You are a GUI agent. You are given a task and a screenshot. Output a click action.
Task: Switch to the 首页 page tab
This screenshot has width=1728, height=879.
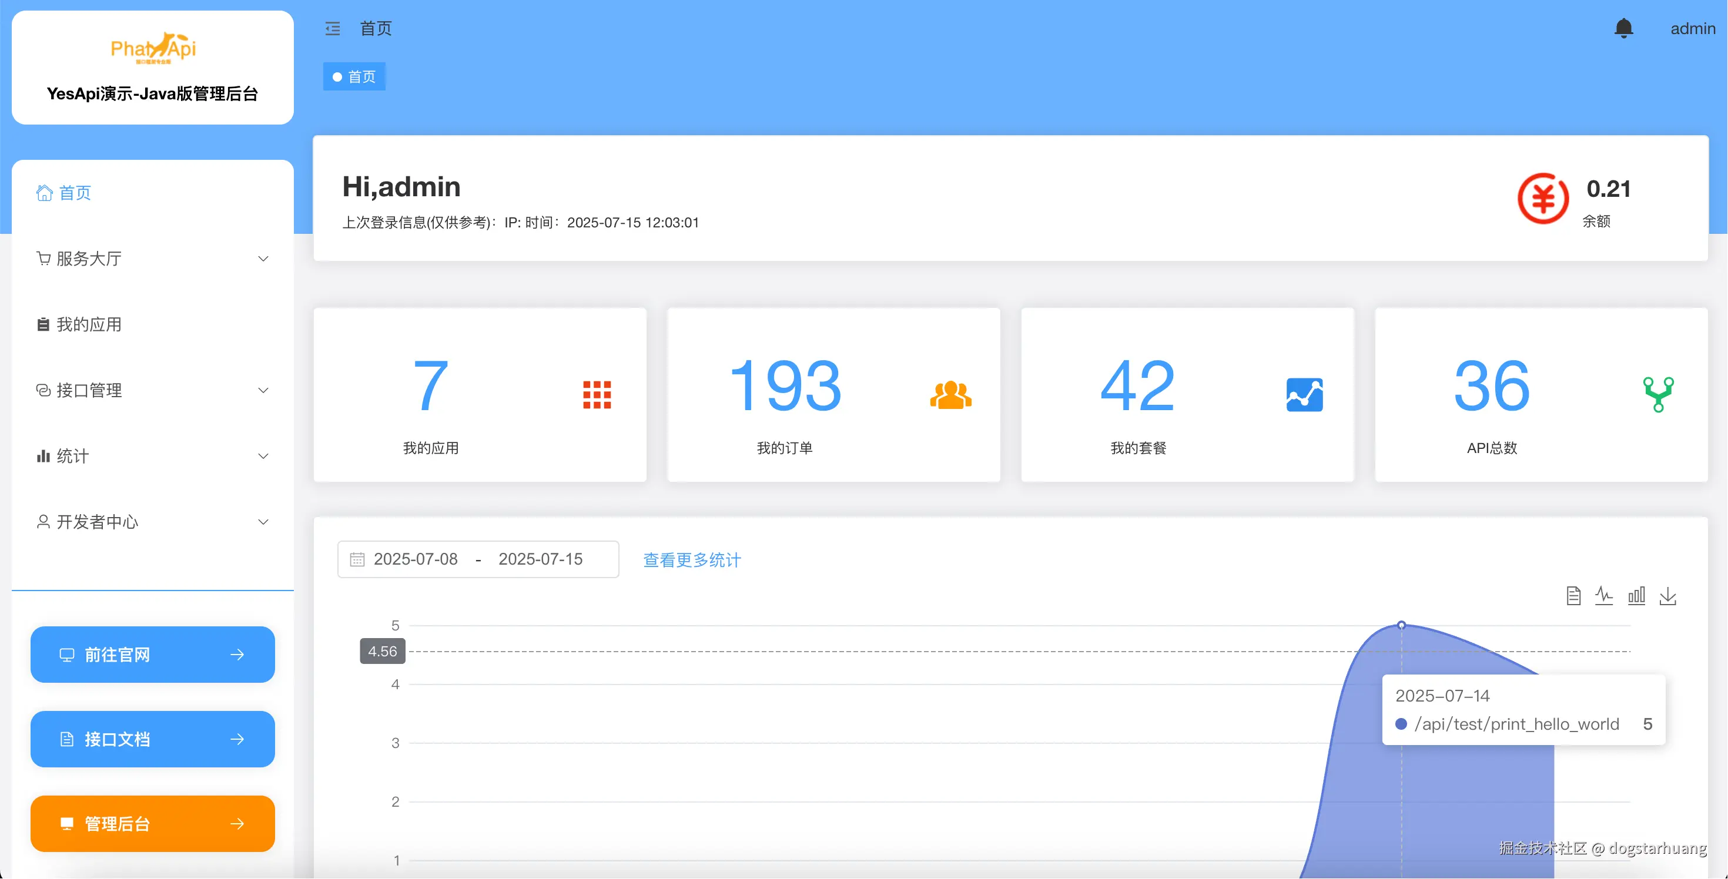point(355,77)
